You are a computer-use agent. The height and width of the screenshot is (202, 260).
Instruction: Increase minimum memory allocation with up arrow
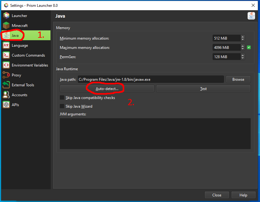point(243,37)
